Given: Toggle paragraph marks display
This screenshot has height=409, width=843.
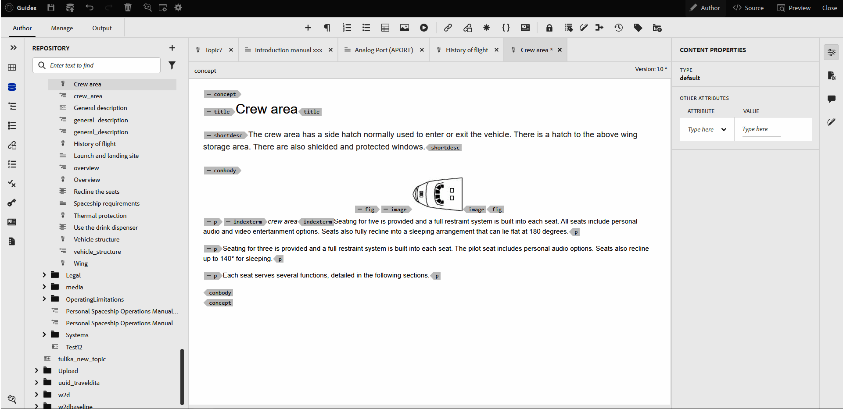Looking at the screenshot, I should (326, 27).
